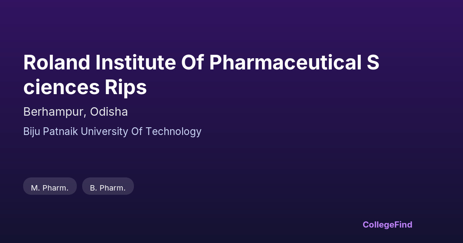Click "Biju" in the university name

click(x=32, y=132)
